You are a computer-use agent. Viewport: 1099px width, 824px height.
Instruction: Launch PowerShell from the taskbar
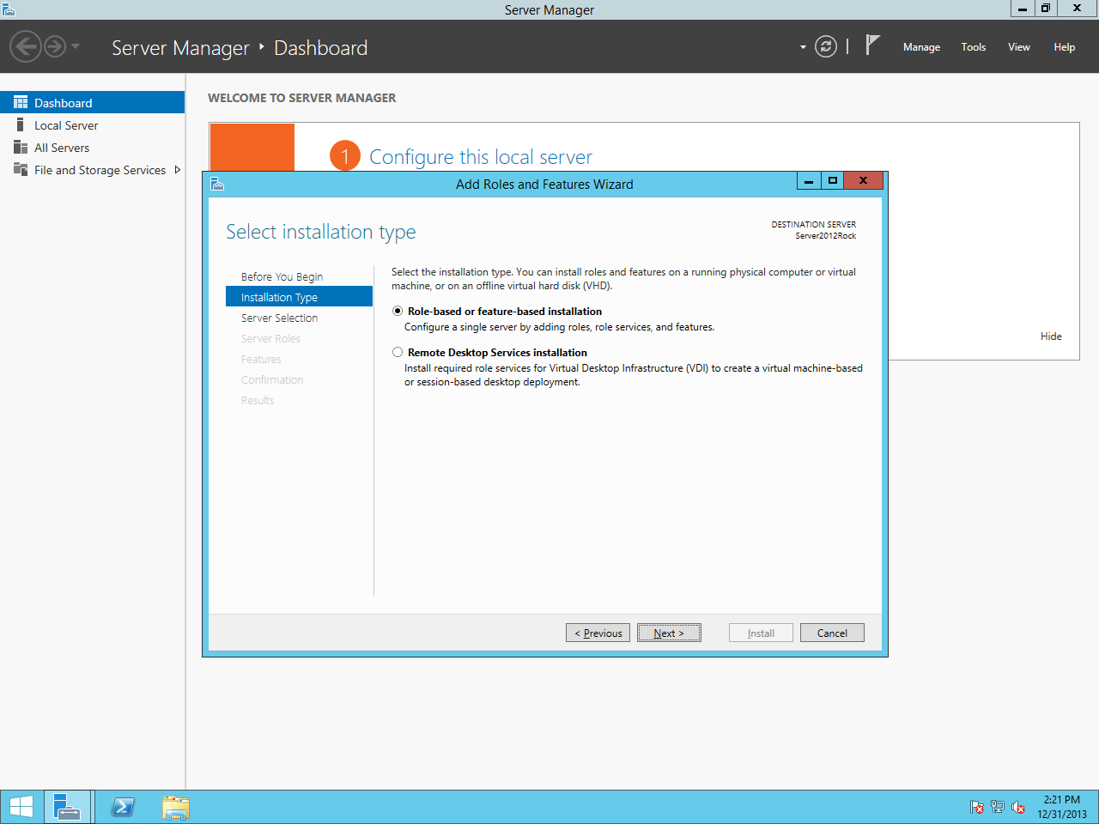coord(123,807)
